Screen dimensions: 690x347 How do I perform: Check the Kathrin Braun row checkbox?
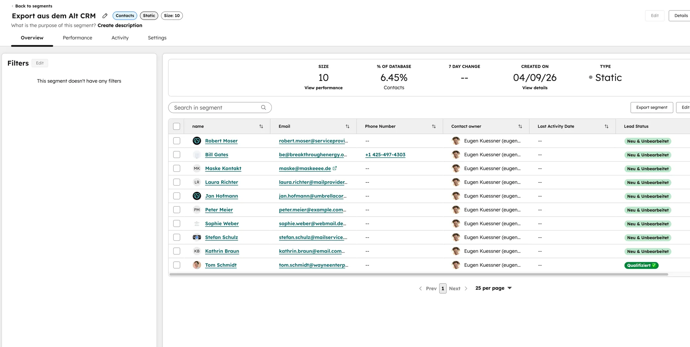(x=176, y=251)
